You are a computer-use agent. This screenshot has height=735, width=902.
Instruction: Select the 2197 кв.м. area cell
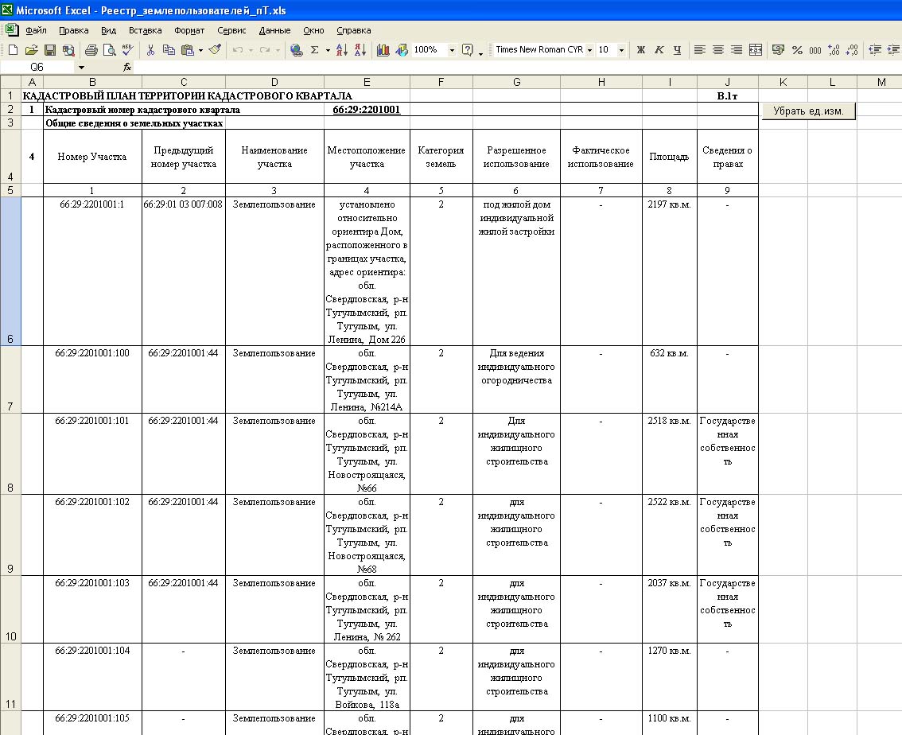tap(669, 271)
